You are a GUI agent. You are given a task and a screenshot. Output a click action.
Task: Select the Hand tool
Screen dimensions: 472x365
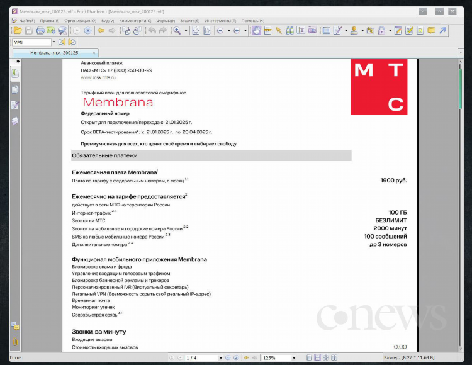tap(256, 31)
